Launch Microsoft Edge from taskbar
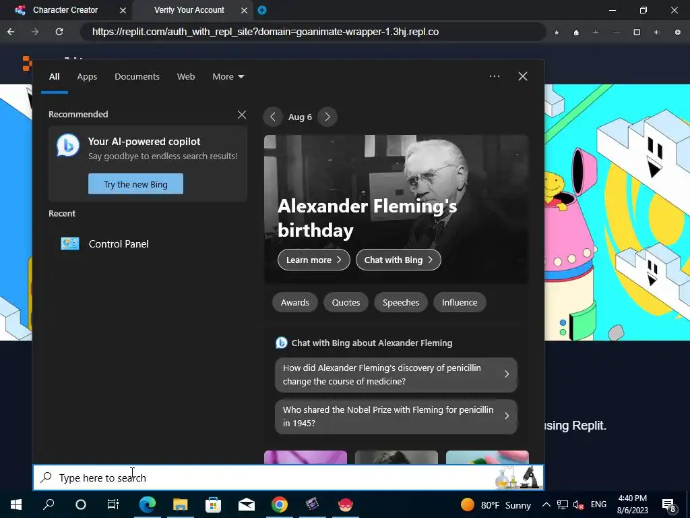This screenshot has height=518, width=690. (x=148, y=505)
